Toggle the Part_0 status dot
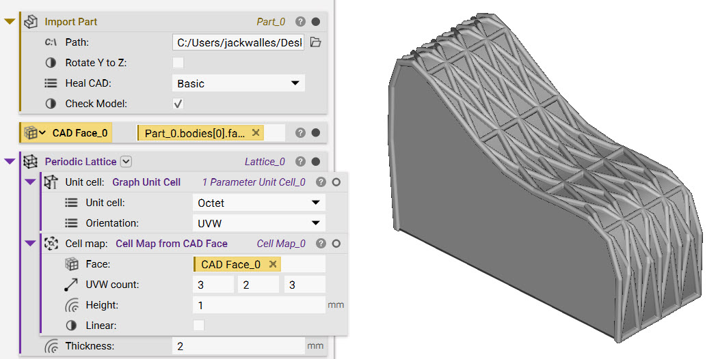The height and width of the screenshot is (359, 718). pos(315,21)
